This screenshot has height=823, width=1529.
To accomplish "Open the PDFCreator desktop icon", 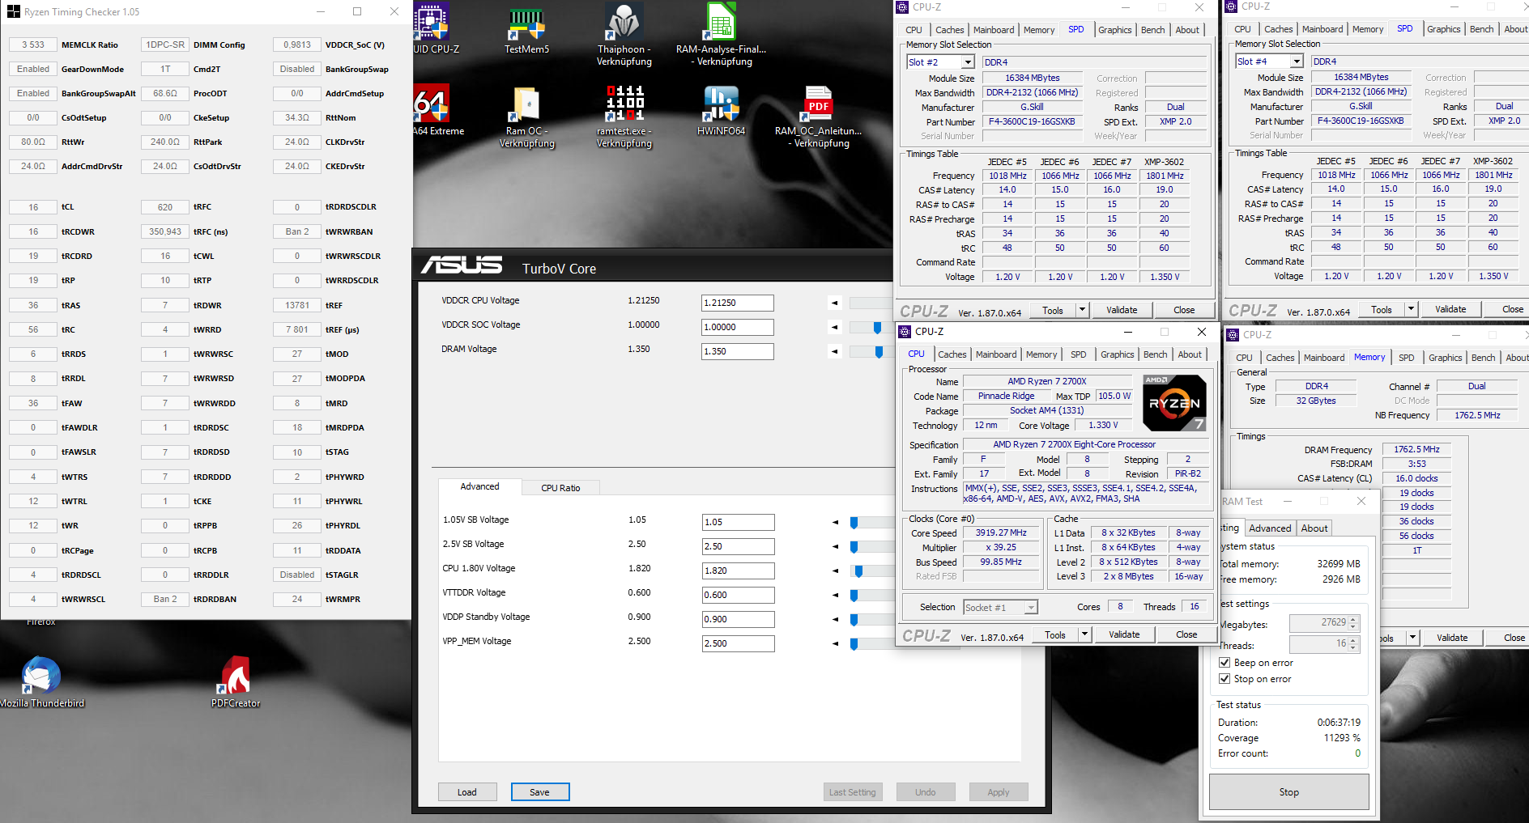I will coord(236,681).
